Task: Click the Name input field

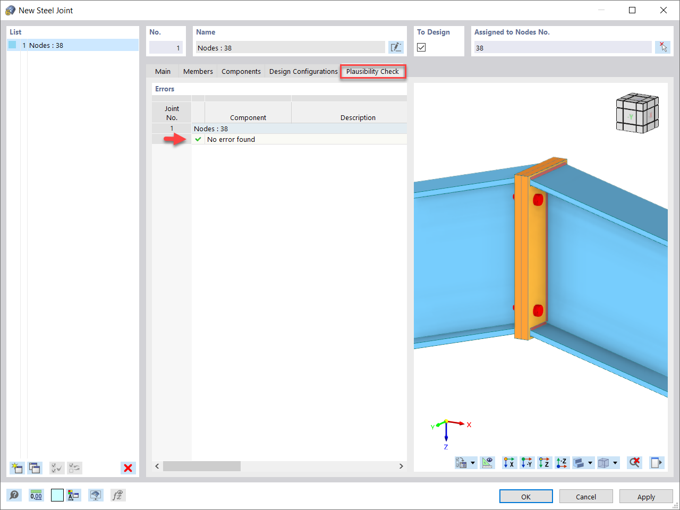Action: [x=290, y=47]
